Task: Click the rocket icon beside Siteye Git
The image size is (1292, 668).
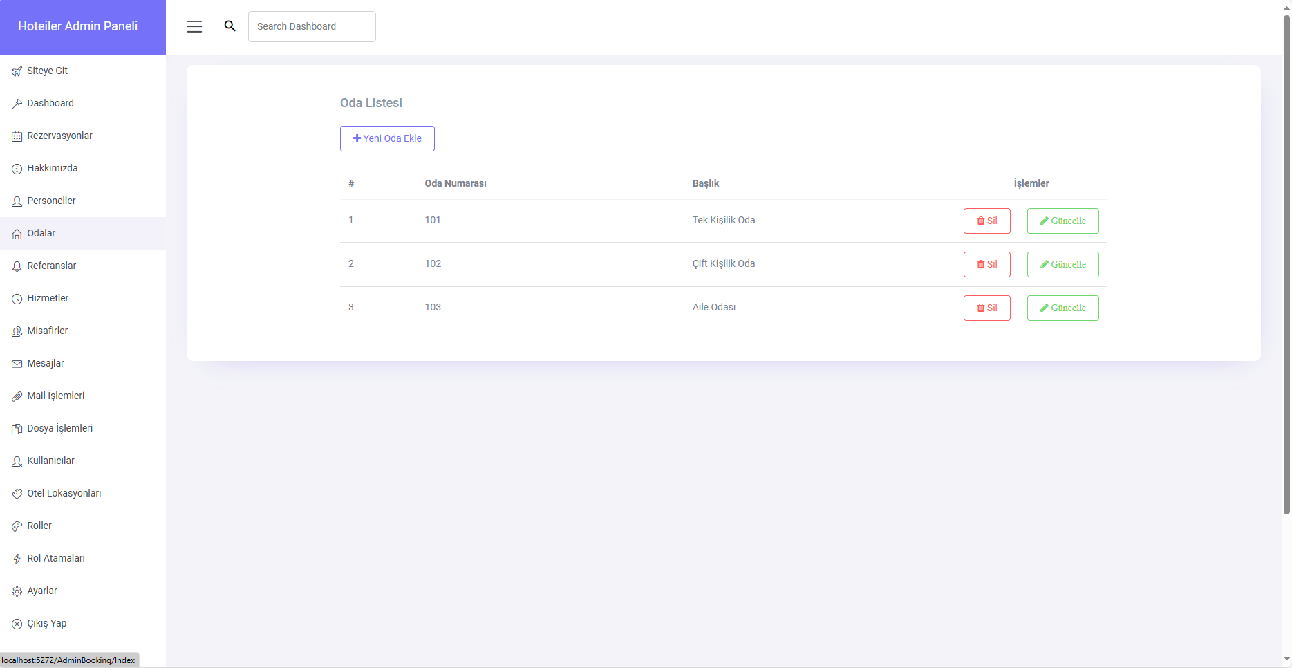Action: 17,71
